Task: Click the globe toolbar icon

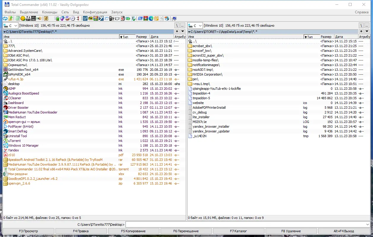Action: (167, 18)
